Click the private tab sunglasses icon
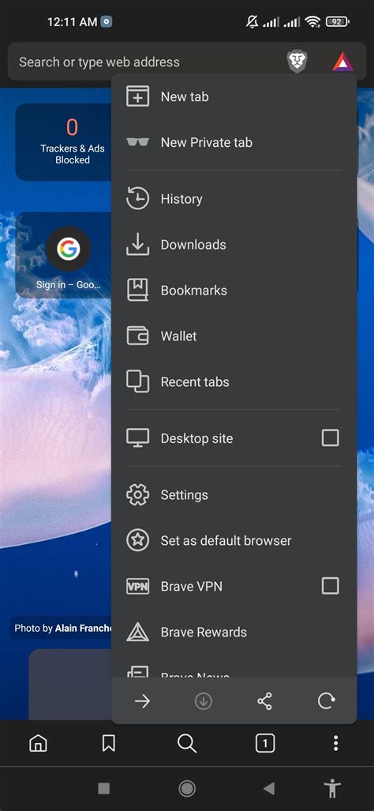Screen dimensions: 374x811 138,142
